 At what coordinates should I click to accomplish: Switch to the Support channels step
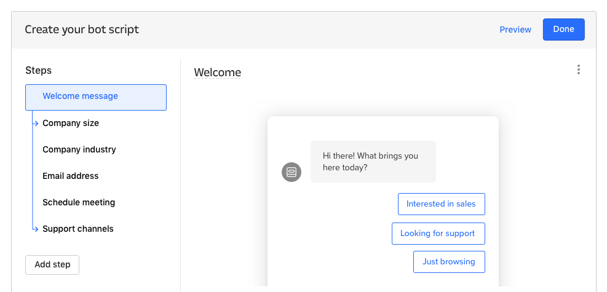tap(78, 229)
